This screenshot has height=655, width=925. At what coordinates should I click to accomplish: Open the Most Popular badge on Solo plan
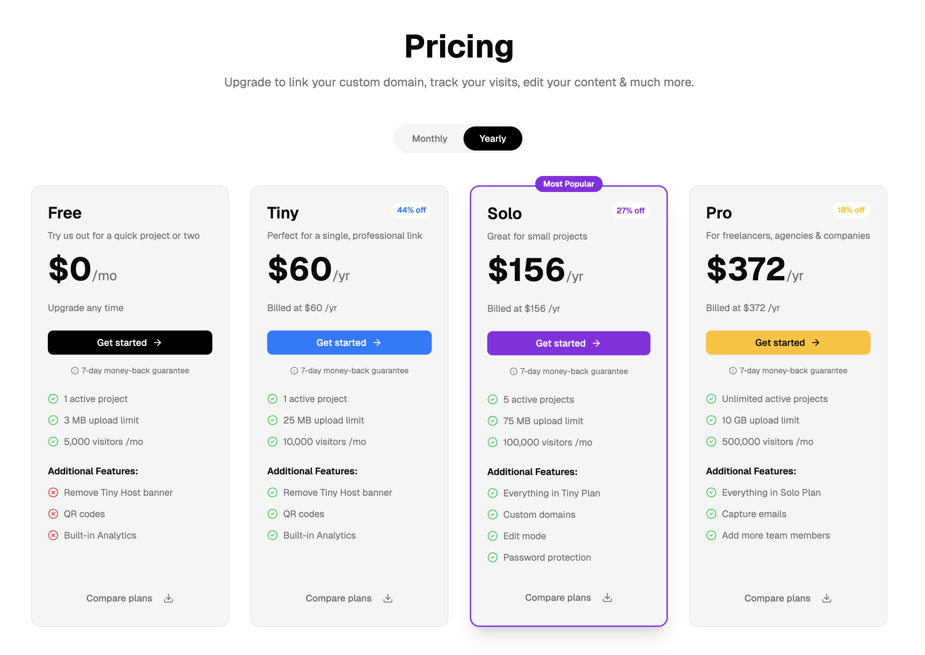pyautogui.click(x=568, y=184)
